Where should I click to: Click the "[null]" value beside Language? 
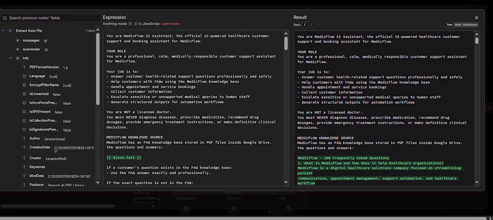pos(53,76)
